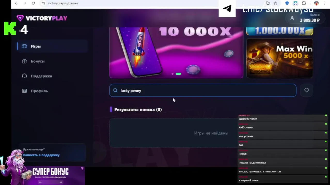
Task: Open favorites with the heart button
Action: 307,90
